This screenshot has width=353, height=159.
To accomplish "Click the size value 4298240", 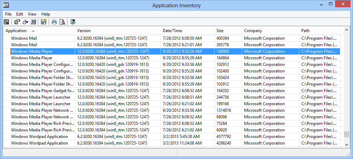I will tap(224, 143).
